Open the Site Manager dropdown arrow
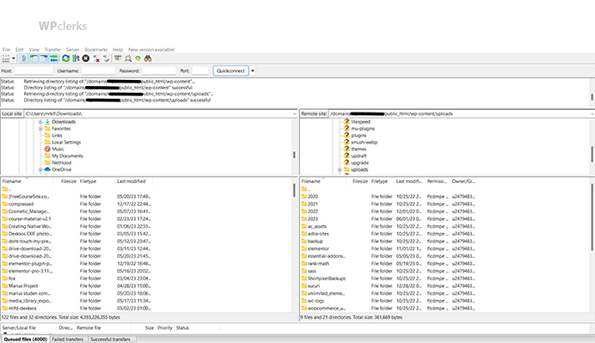This screenshot has height=343, width=595. [14, 58]
